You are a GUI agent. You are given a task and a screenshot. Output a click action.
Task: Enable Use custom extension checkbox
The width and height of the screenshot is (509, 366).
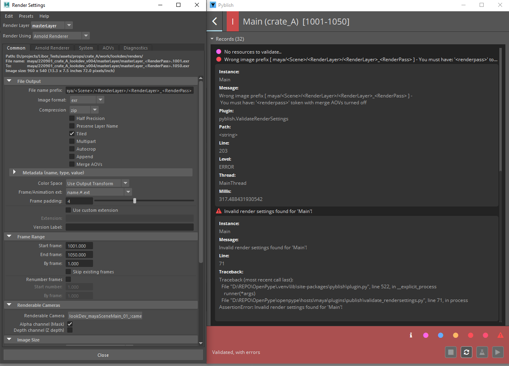click(68, 210)
